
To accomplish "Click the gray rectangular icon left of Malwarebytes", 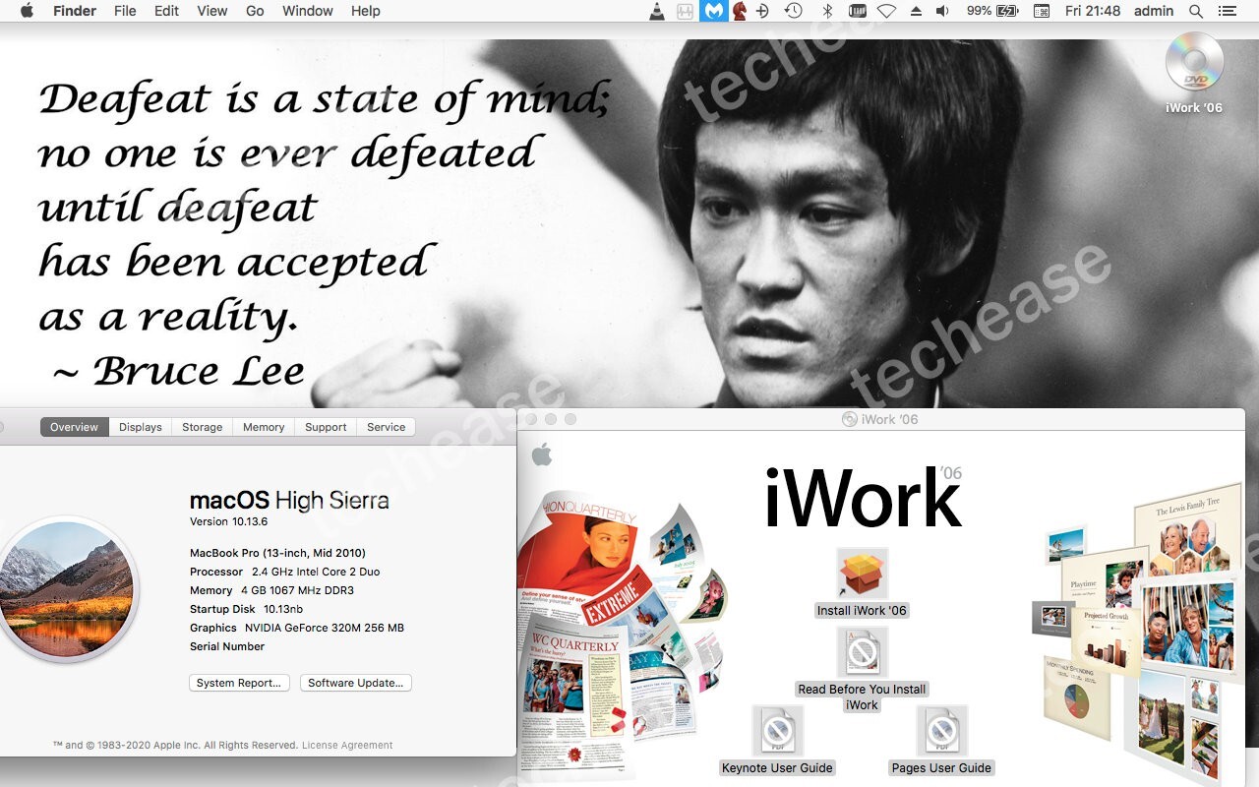I will click(x=687, y=11).
